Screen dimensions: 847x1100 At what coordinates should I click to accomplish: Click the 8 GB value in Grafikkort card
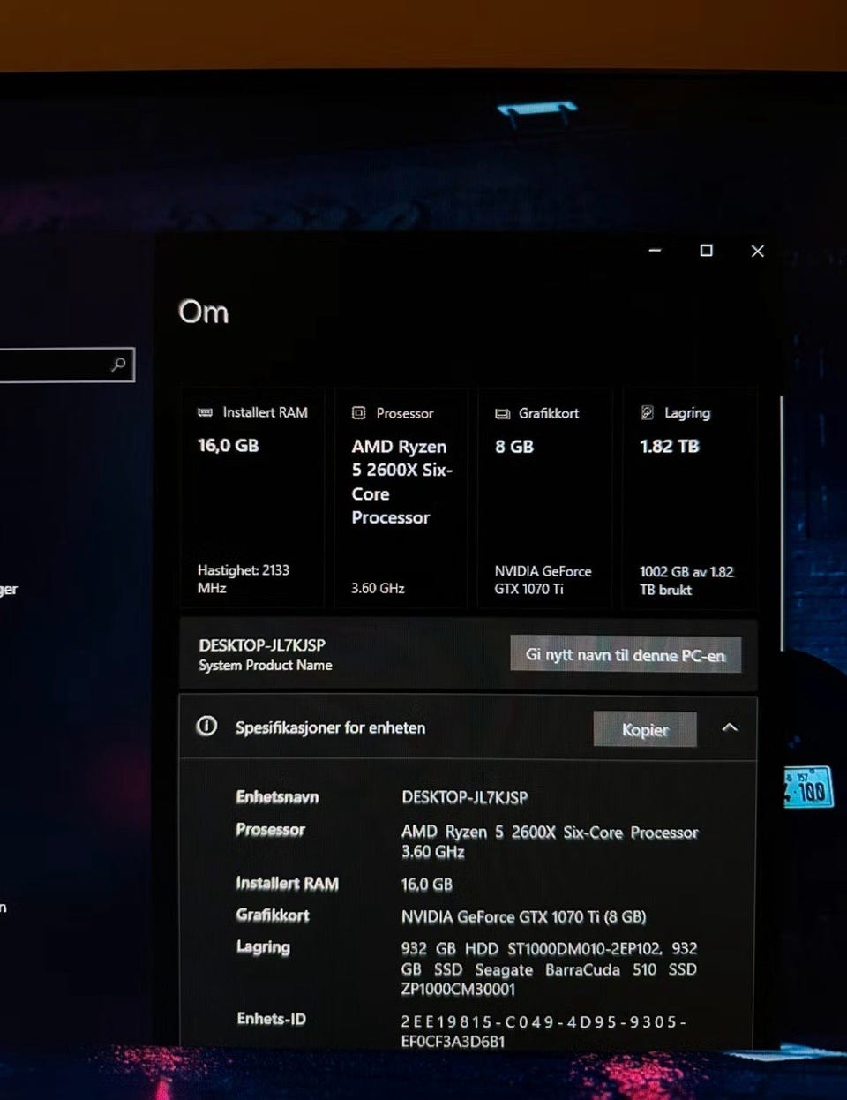click(514, 447)
